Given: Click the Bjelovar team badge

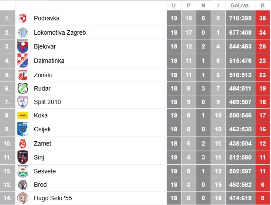Looking at the screenshot, I should pyautogui.click(x=23, y=46).
